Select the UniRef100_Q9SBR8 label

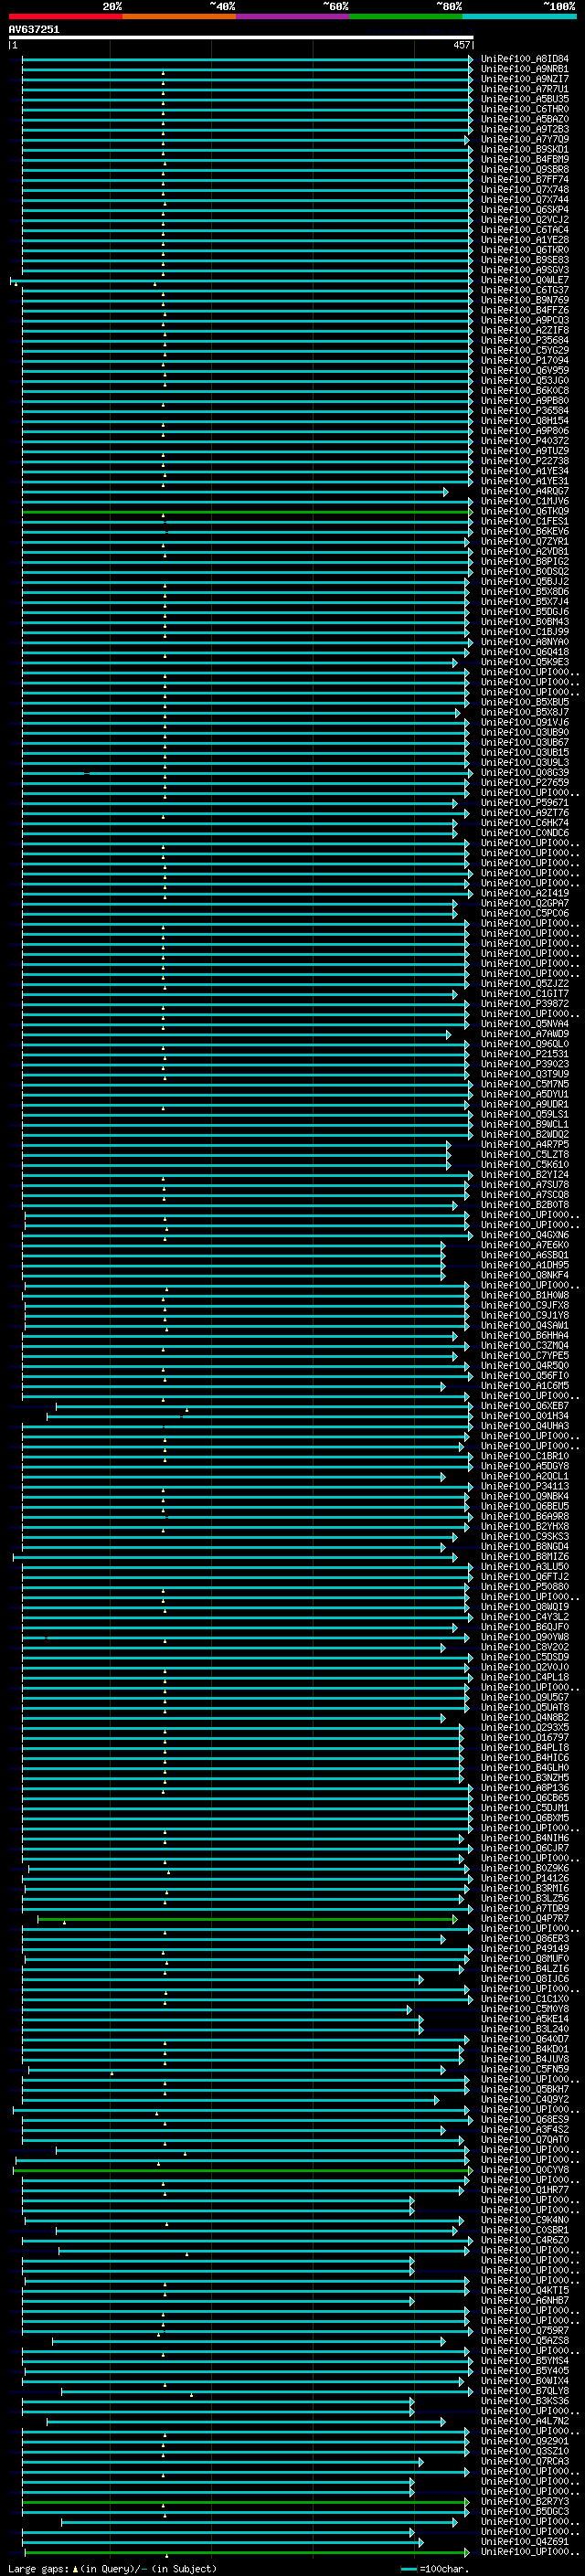(524, 169)
